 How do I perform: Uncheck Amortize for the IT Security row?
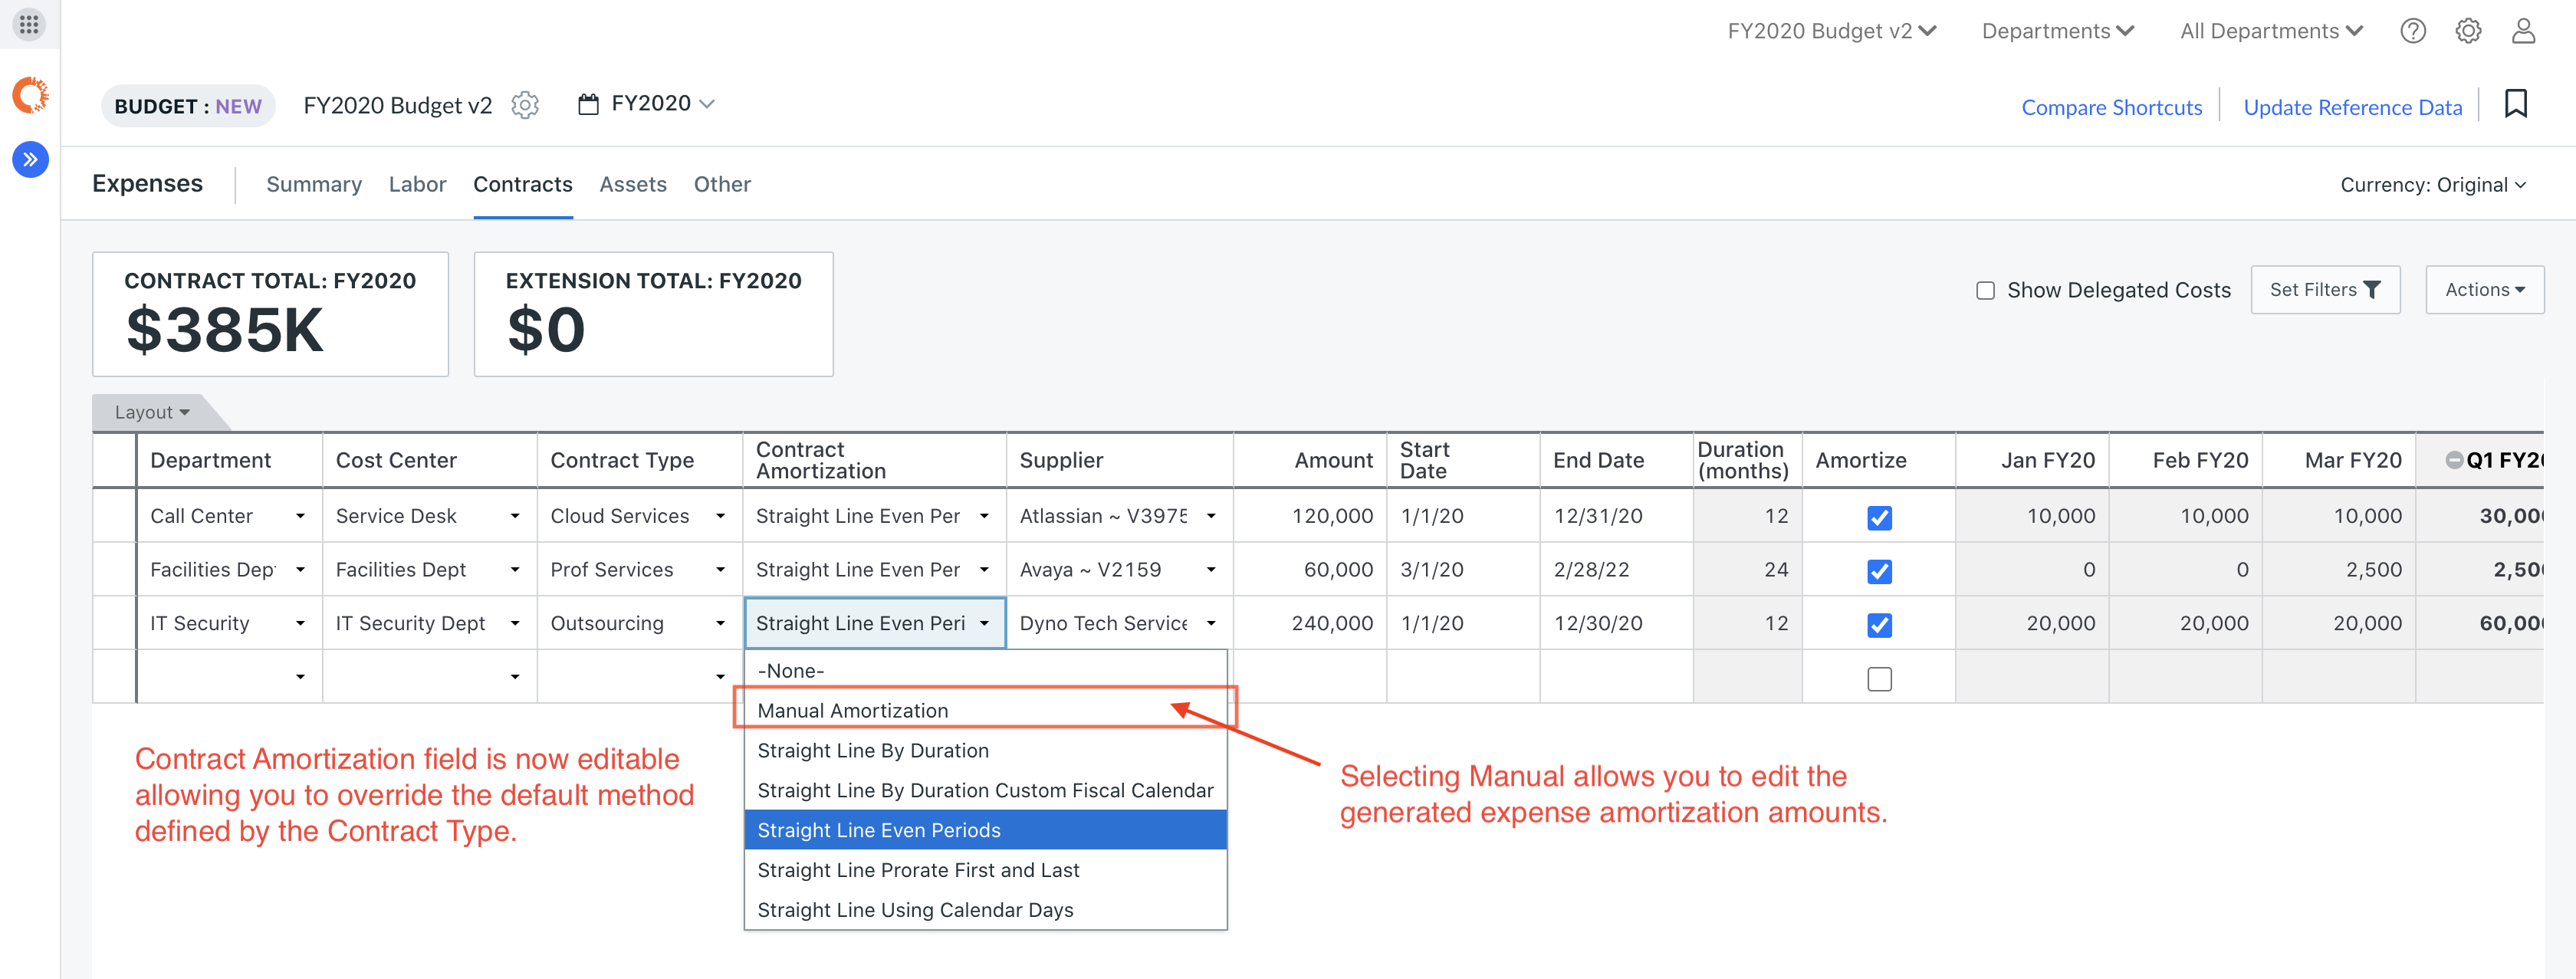pyautogui.click(x=1879, y=625)
